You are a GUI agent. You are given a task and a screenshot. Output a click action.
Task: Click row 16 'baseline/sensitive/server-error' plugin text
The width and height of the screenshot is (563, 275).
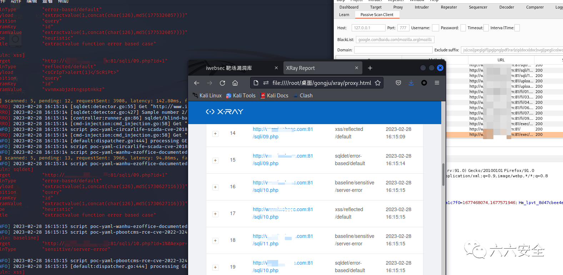point(355,187)
